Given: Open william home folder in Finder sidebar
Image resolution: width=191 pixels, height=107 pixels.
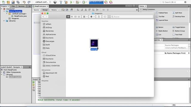Looking at the screenshot, I should pos(48,24).
